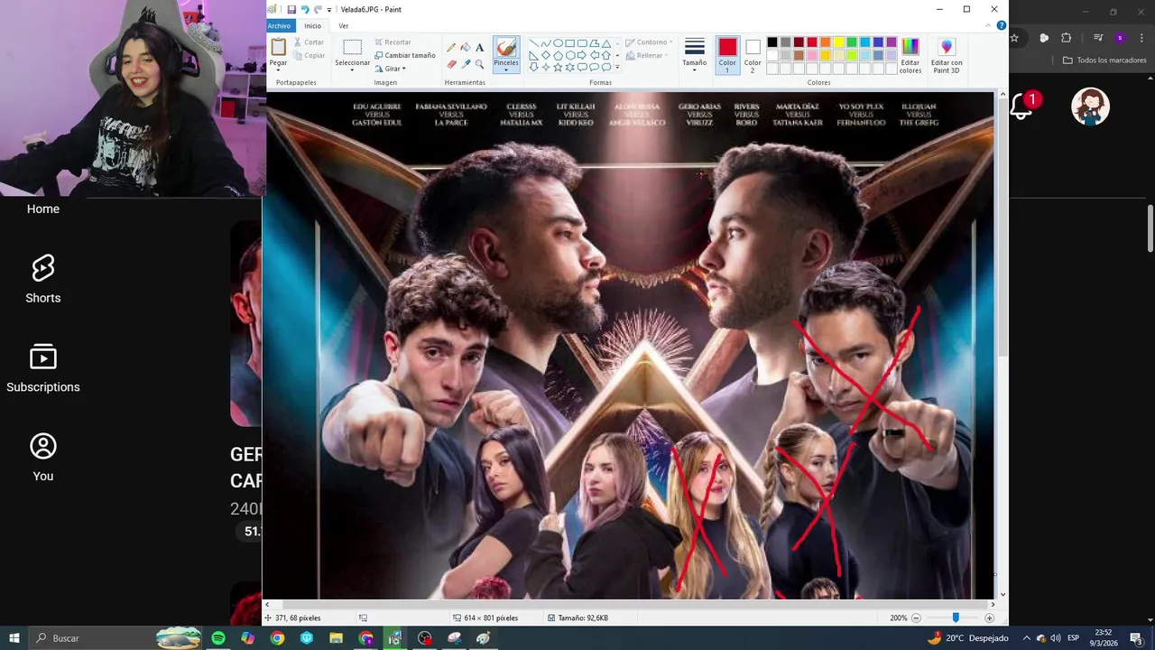Open Customize Quick Access Toolbar dropdown

point(331,10)
